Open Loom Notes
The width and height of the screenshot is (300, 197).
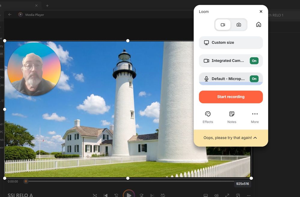232,117
